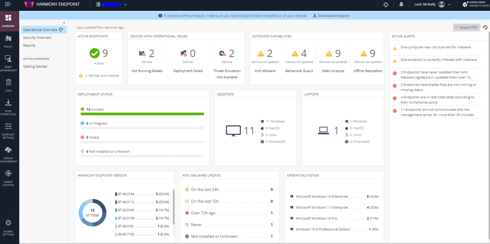Viewport: 490px width, 244px height.
Task: Open the Reports section
Action: click(30, 45)
